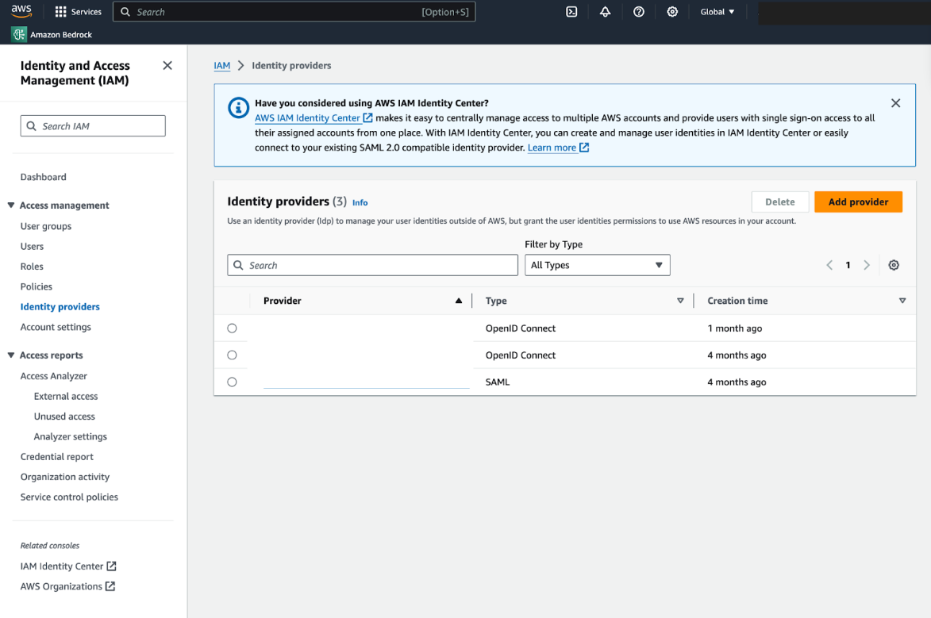Open Access Analyzer

coord(53,376)
